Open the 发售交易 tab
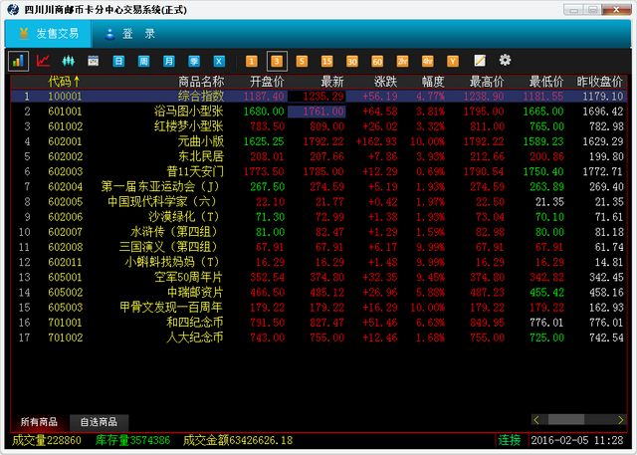Viewport: 637px width, 455px height. coord(49,34)
